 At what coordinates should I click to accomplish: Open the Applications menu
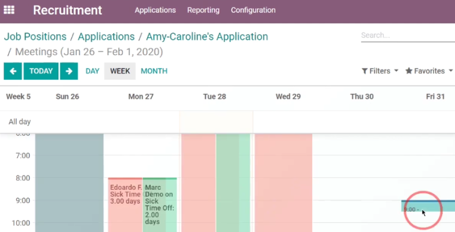(155, 10)
